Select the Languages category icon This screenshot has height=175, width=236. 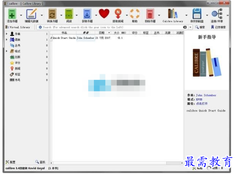[12, 40]
